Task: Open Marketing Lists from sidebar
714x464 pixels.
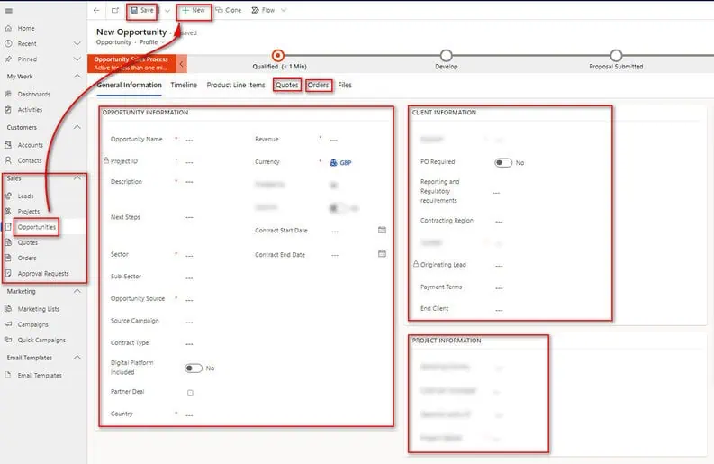Action: pos(38,309)
